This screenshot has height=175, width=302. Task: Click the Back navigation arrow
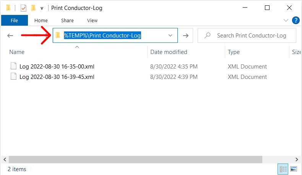click(10, 36)
